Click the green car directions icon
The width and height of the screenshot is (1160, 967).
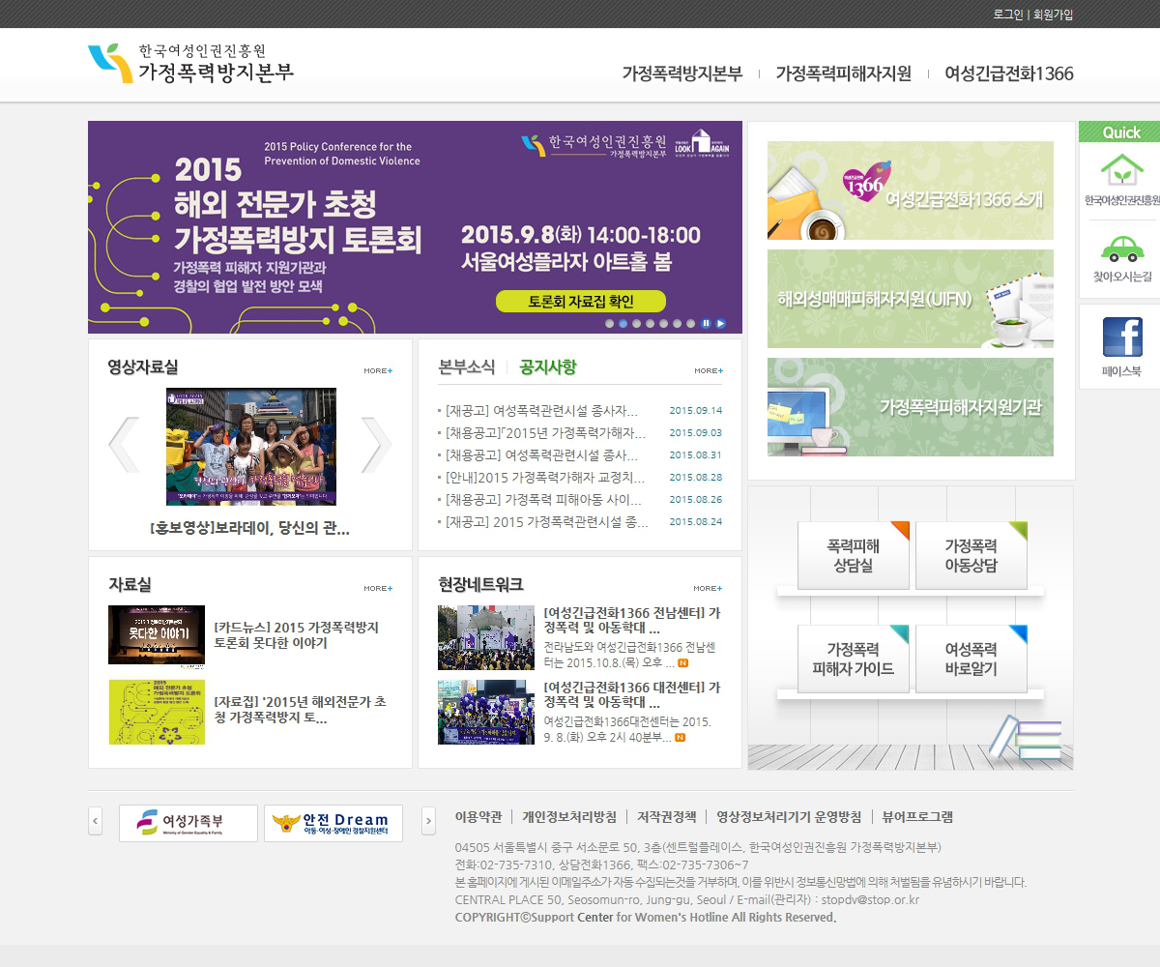point(1121,249)
